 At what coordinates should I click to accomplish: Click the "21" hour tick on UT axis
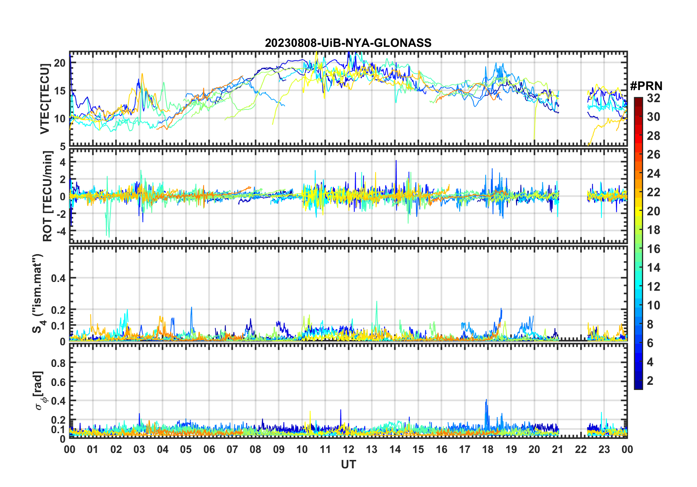tap(557, 449)
